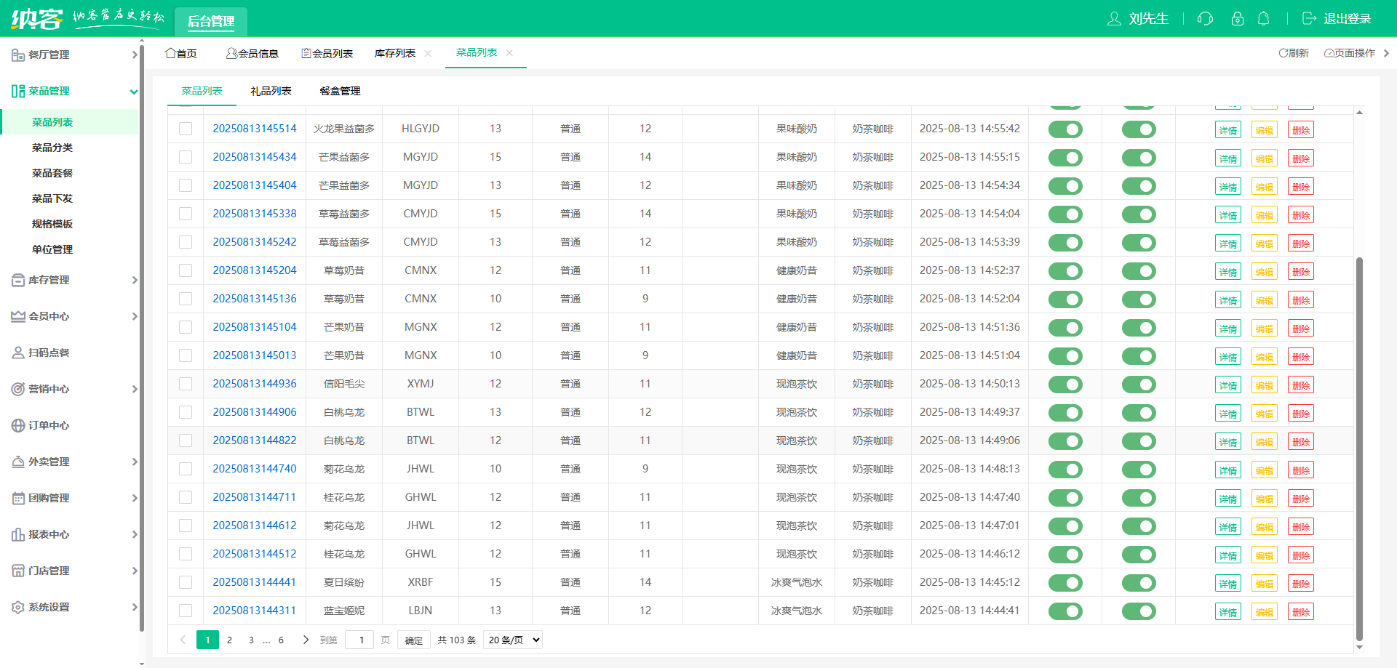The height and width of the screenshot is (668, 1397).
Task: Expand the 库存管理 sidebar menu
Action: [73, 280]
